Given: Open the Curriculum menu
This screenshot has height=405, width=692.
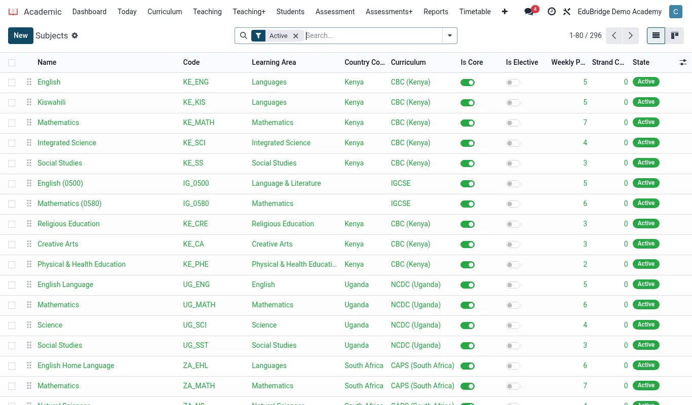Looking at the screenshot, I should click(x=165, y=11).
